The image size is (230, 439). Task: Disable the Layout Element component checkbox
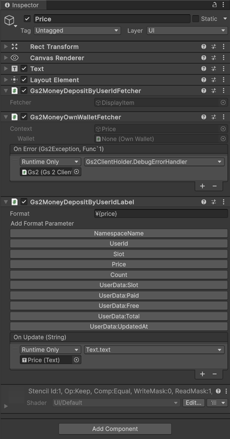(24, 80)
